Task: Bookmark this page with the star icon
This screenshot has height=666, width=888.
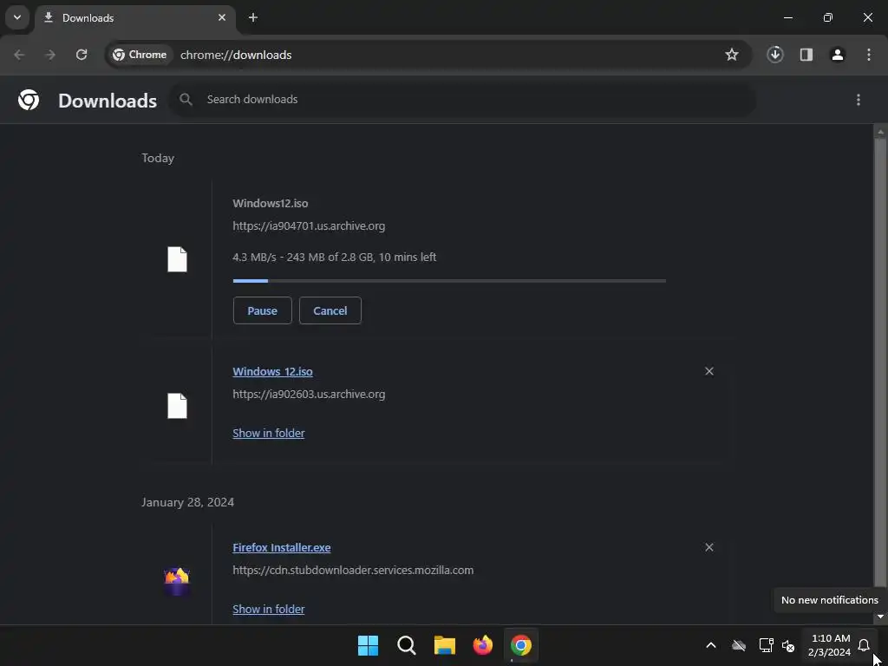Action: point(732,55)
